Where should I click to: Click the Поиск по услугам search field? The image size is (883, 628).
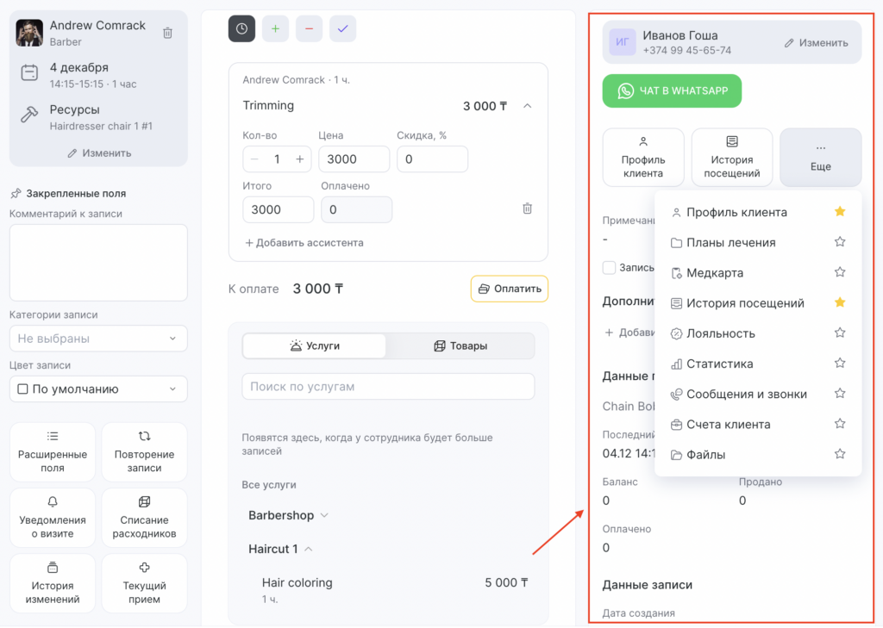coord(388,387)
